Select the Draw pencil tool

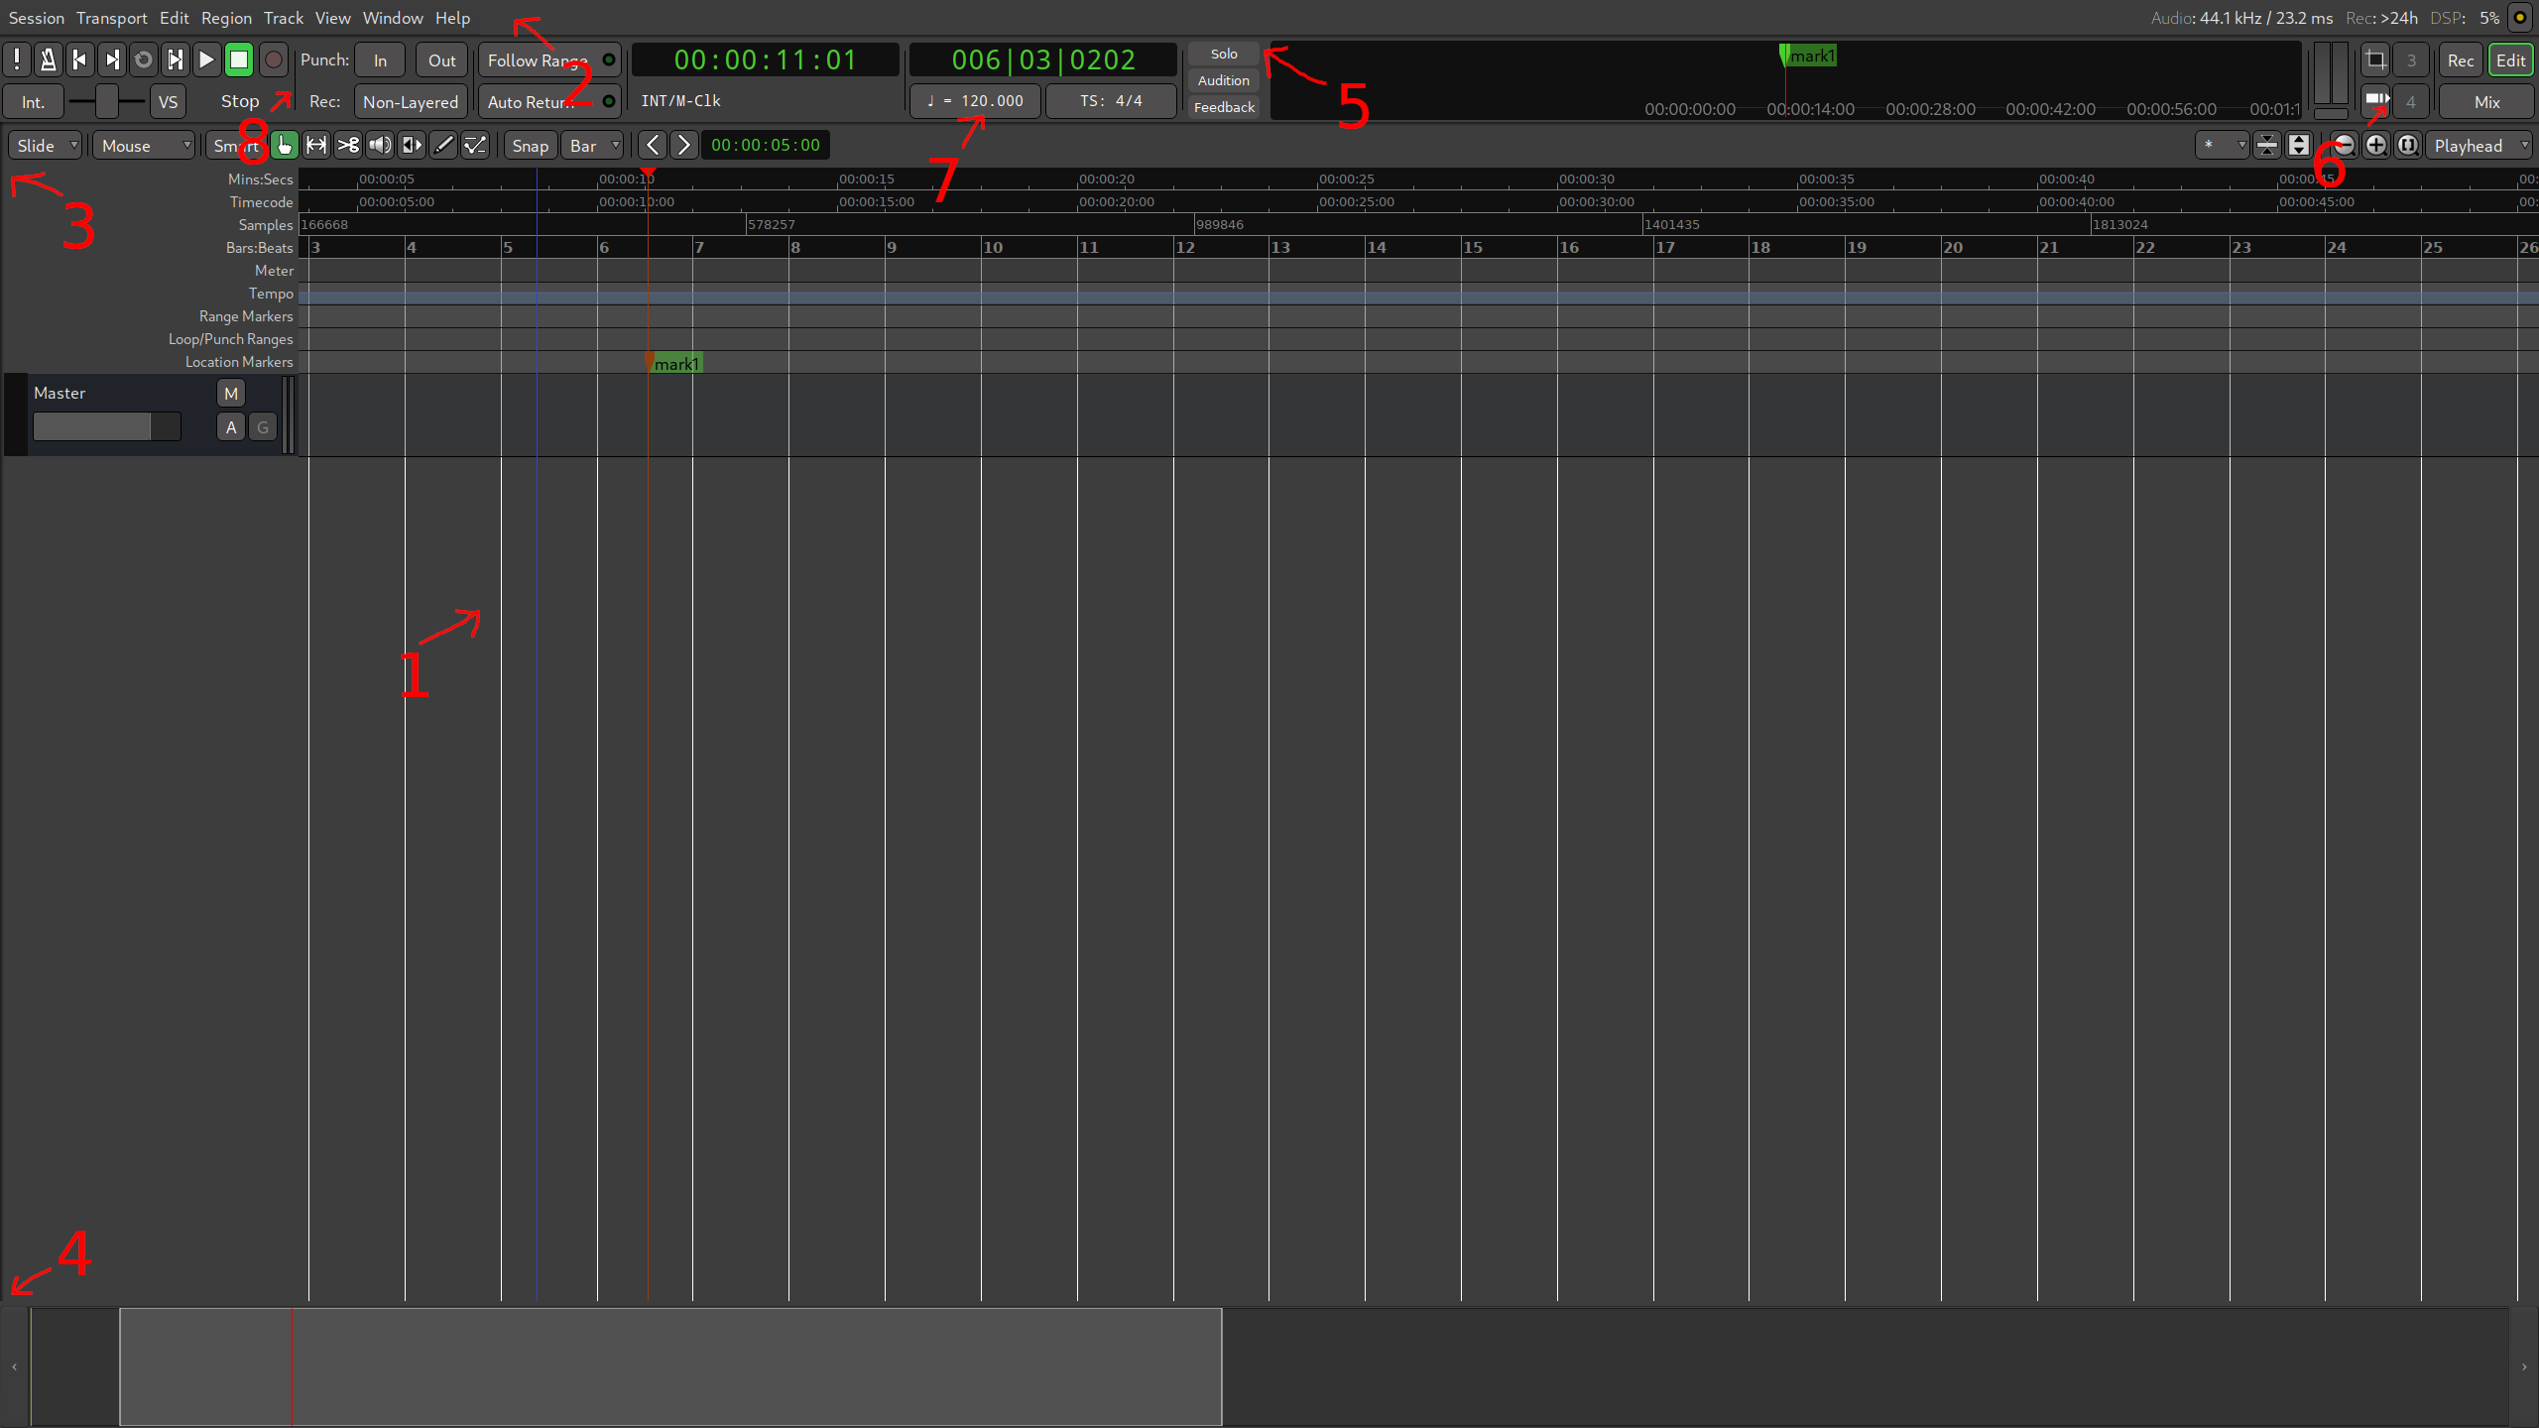[443, 146]
